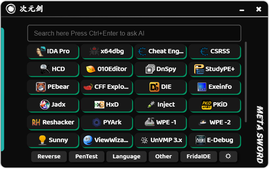Launch DIE (Detect It Easy)
Viewport: 269px width, 169px height.
pos(161,87)
